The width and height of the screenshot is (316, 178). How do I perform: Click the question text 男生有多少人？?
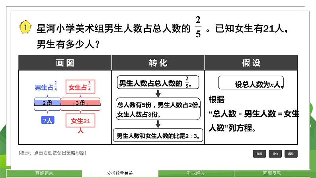[68, 44]
